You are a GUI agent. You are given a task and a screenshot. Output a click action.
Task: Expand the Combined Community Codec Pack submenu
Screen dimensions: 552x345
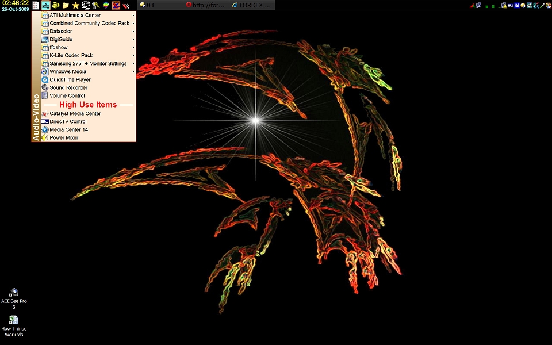coord(89,24)
